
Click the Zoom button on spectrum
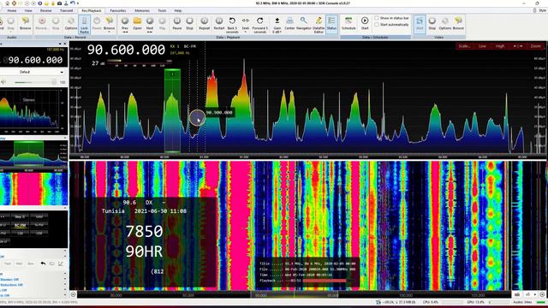coord(535,46)
